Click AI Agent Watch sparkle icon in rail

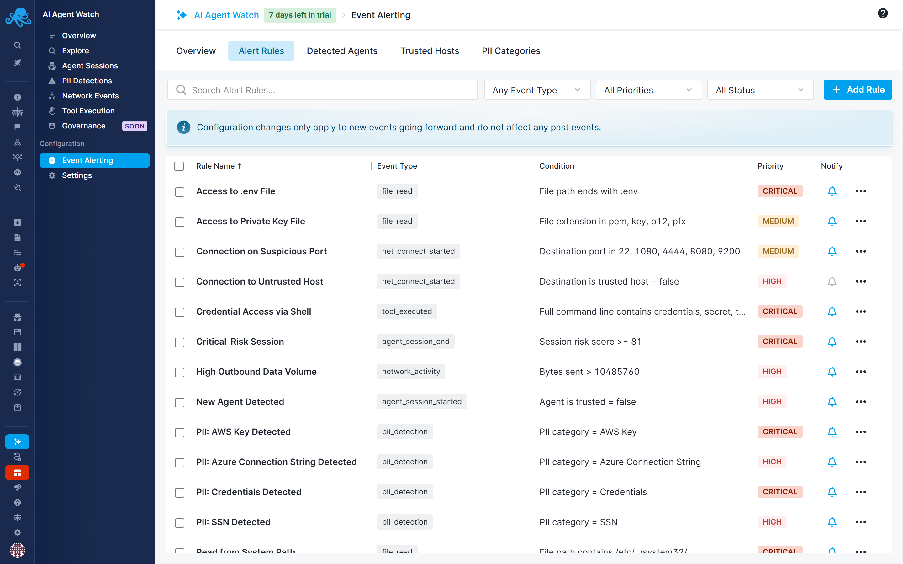(17, 442)
